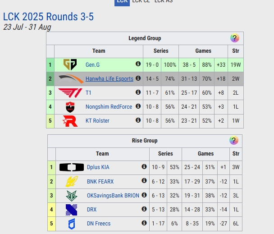The height and width of the screenshot is (234, 274).
Task: Switch to the LCK tab
Action: [x=122, y=2]
